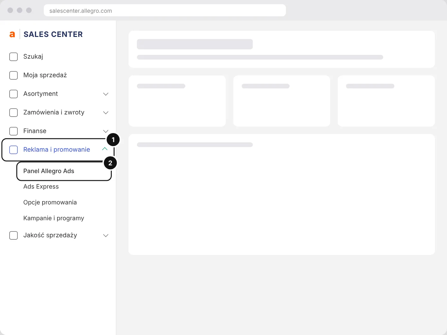Click the icon next to Szukaj
Image resolution: width=447 pixels, height=335 pixels.
[14, 57]
